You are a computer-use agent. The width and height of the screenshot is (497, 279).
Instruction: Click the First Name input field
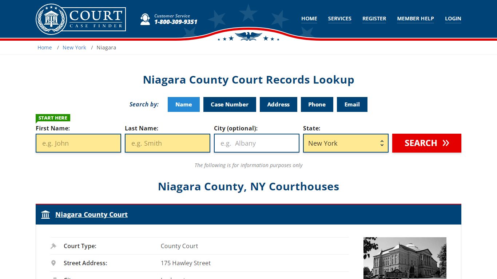(x=78, y=143)
